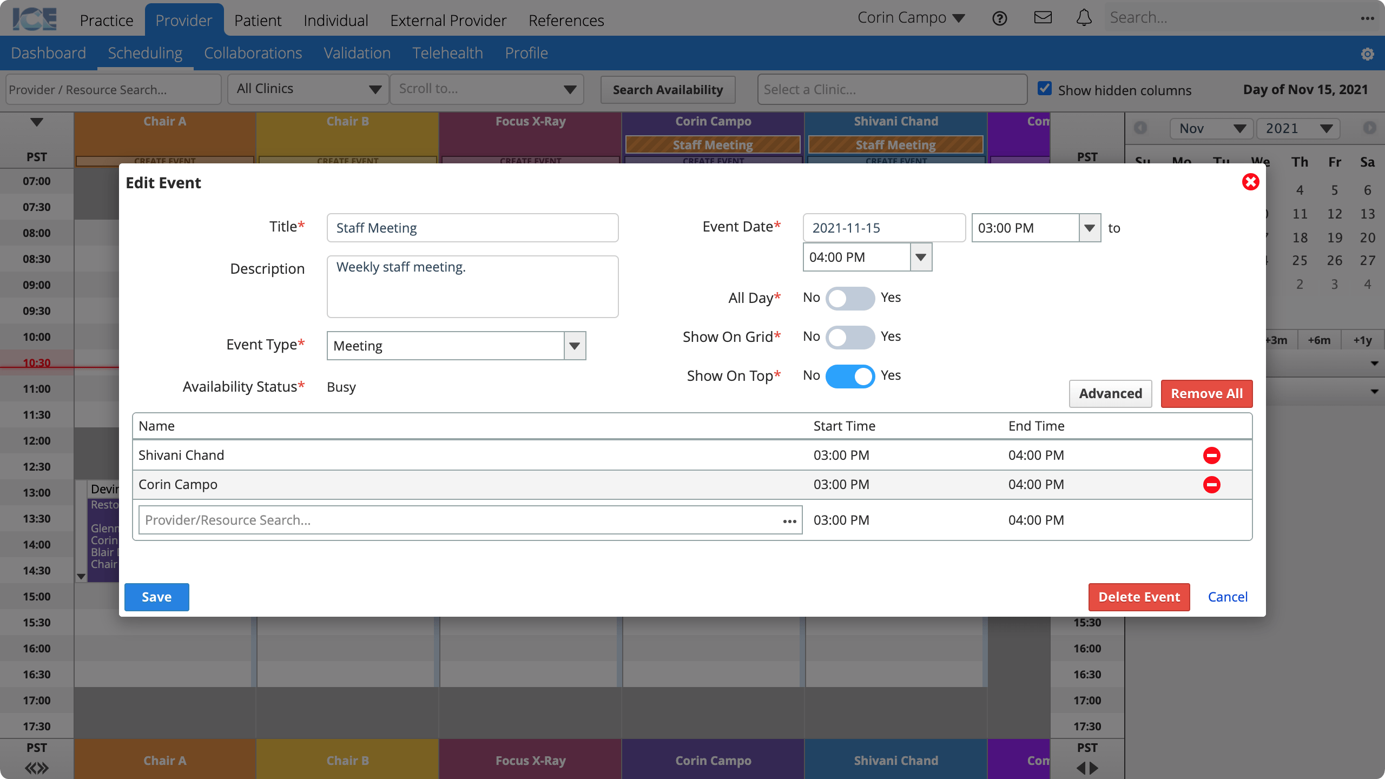This screenshot has height=779, width=1385.
Task: Open the Scroll to dropdown
Action: click(x=486, y=89)
